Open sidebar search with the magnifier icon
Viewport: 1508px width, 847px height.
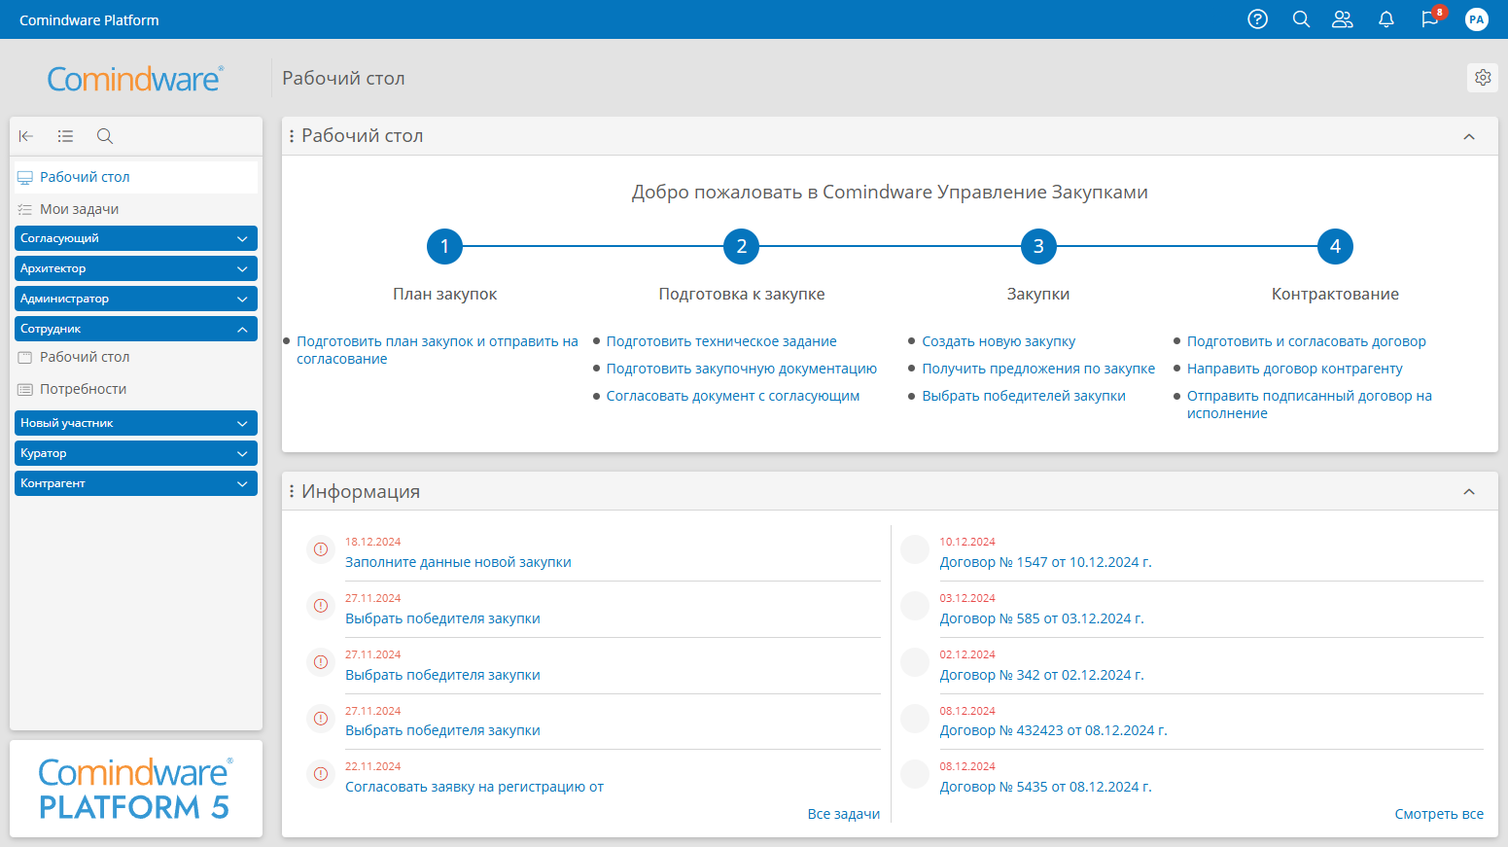tap(104, 136)
